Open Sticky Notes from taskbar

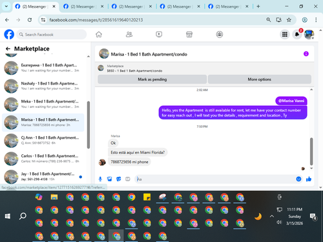(x=147, y=197)
